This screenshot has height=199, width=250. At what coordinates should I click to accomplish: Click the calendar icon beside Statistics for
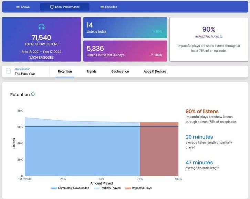(8, 71)
